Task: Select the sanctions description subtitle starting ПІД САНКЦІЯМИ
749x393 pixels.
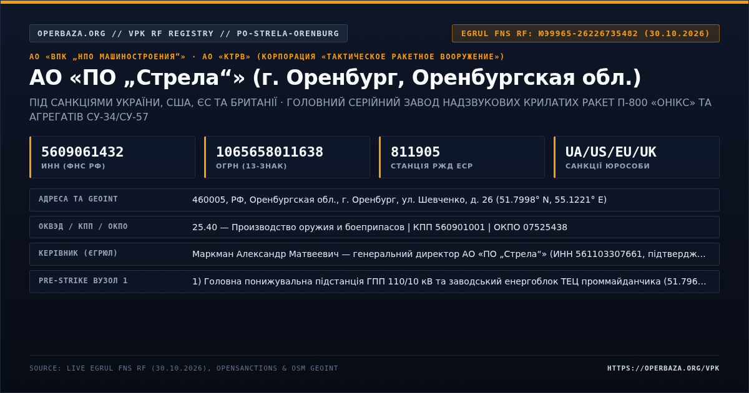Action: tap(370, 110)
